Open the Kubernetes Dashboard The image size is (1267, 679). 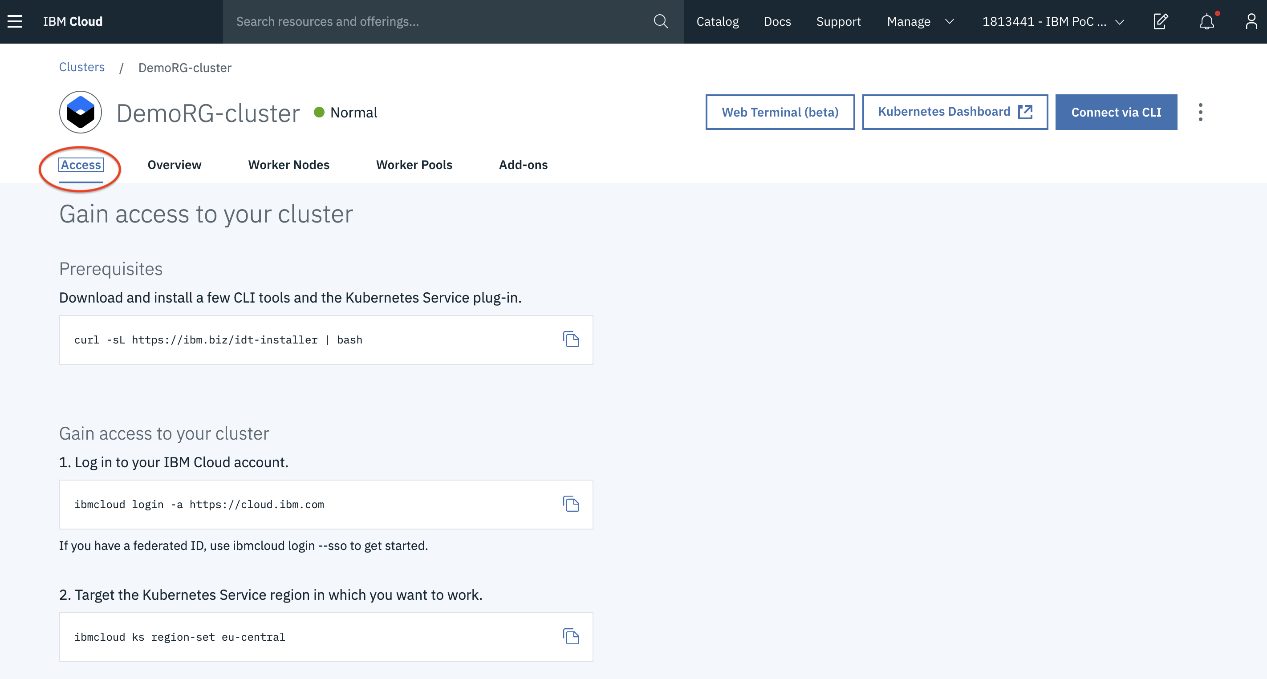954,112
